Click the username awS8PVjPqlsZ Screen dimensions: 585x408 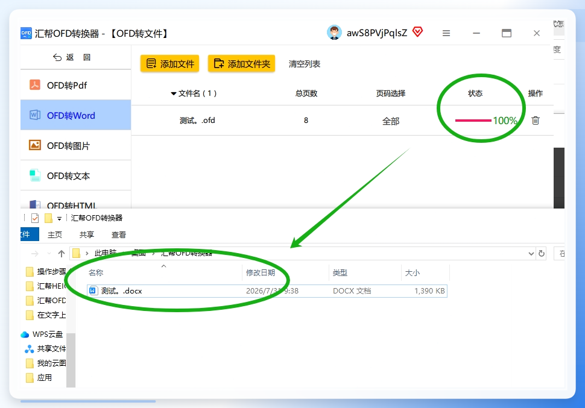pyautogui.click(x=377, y=33)
